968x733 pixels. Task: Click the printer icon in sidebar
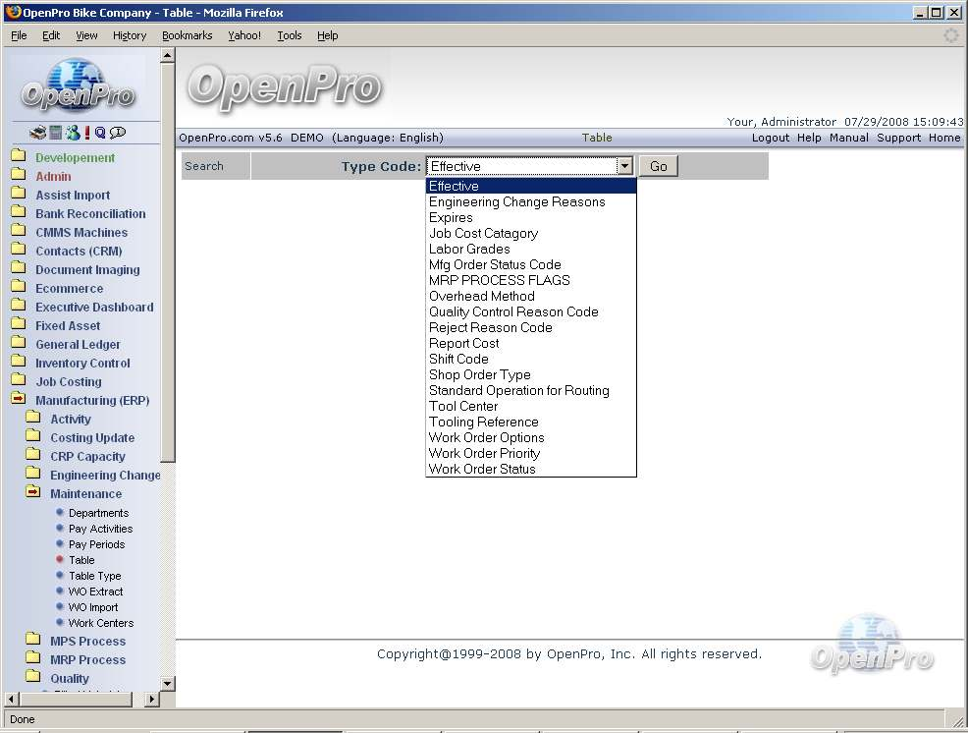pos(37,133)
